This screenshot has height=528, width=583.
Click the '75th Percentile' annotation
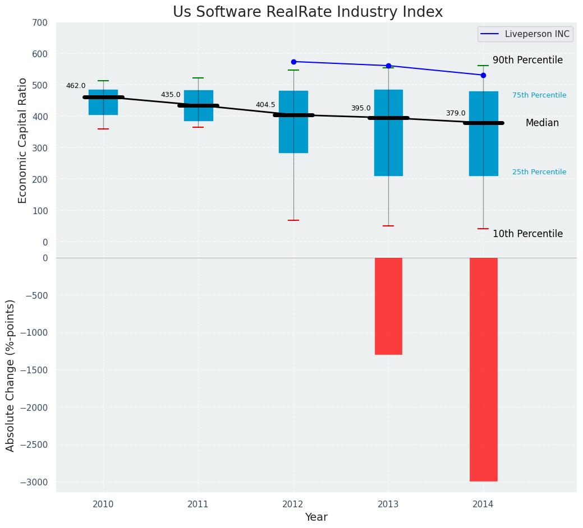tap(539, 95)
